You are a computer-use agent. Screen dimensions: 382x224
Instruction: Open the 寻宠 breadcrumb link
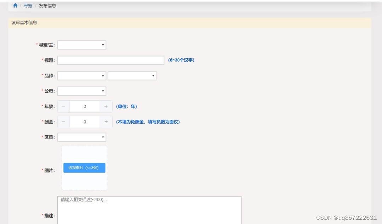[x=28, y=6]
